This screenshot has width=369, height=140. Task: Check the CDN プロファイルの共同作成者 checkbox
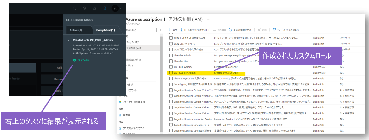[x=171, y=50]
